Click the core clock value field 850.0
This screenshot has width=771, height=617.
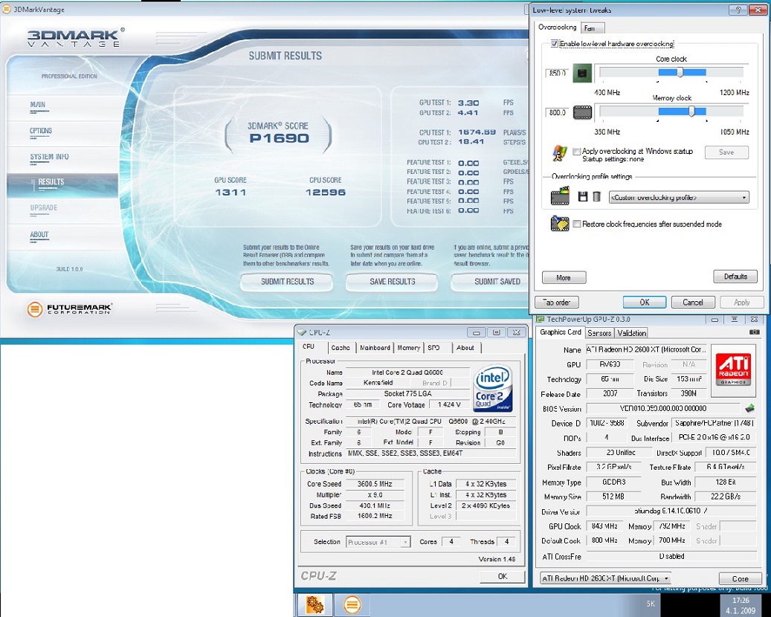tap(557, 74)
